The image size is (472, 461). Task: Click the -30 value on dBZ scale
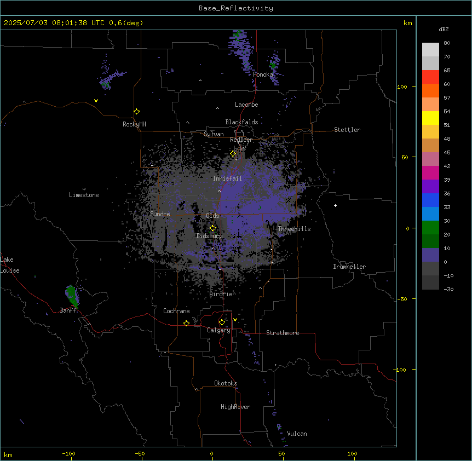(x=448, y=289)
